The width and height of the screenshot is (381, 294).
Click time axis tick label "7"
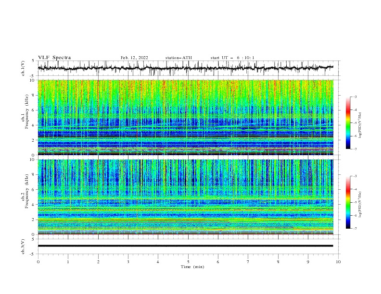(248, 262)
